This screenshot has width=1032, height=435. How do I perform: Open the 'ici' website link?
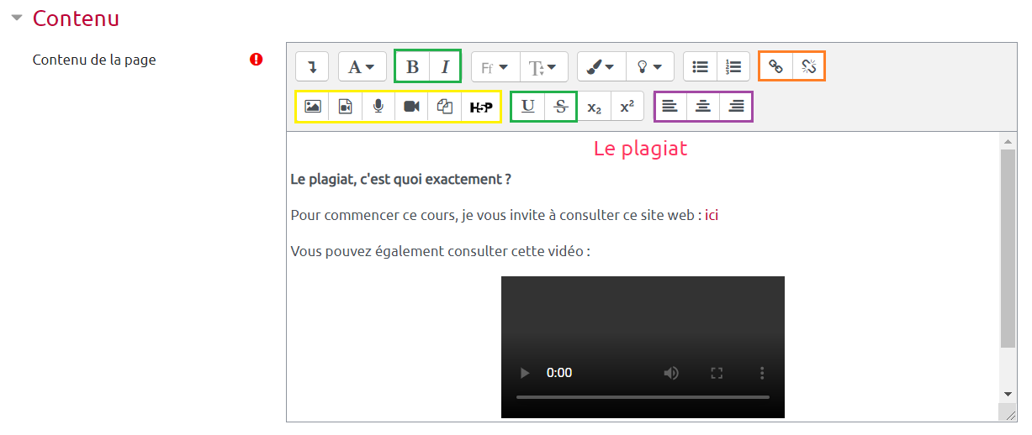point(712,215)
